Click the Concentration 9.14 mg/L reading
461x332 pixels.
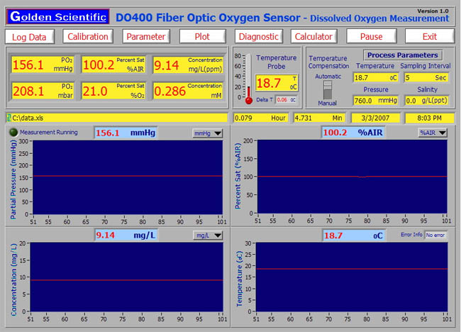click(188, 65)
